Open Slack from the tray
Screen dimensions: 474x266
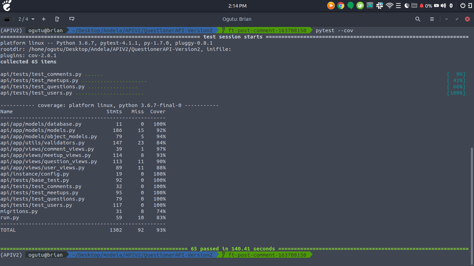coord(380,6)
